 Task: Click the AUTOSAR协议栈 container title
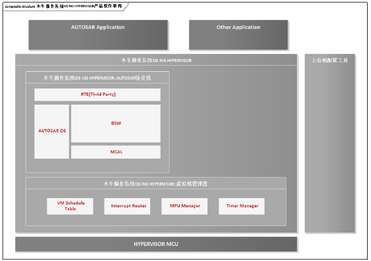click(x=97, y=78)
